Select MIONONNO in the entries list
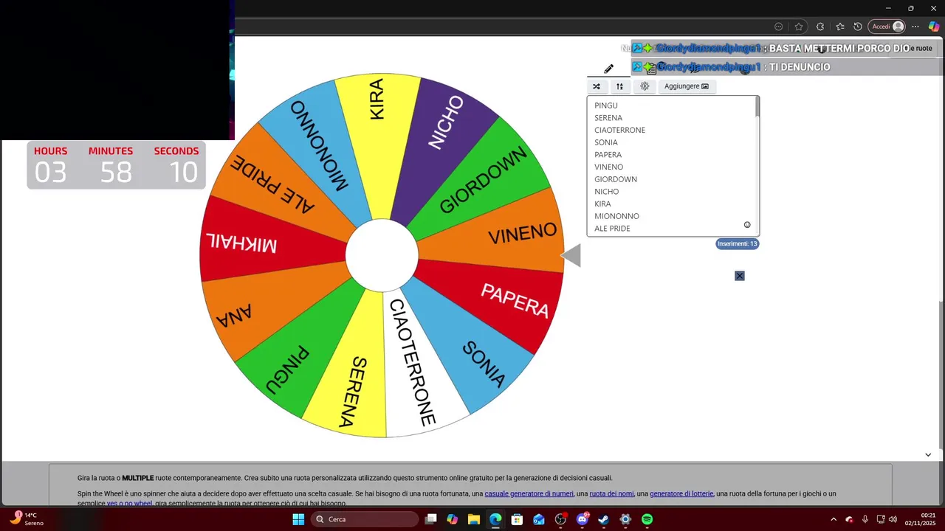The height and width of the screenshot is (531, 945). (x=616, y=216)
